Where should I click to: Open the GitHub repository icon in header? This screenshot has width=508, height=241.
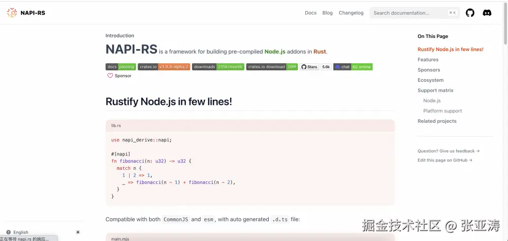coord(470,13)
